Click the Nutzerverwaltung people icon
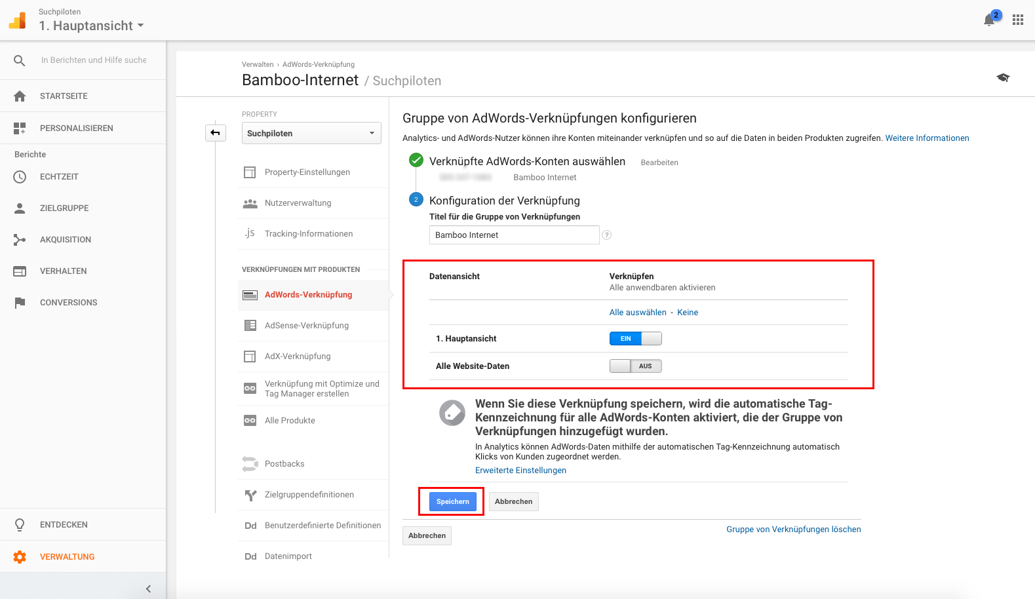 (x=250, y=204)
